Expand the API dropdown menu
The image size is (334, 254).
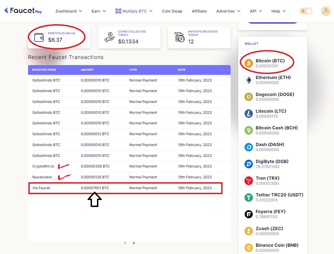click(256, 11)
